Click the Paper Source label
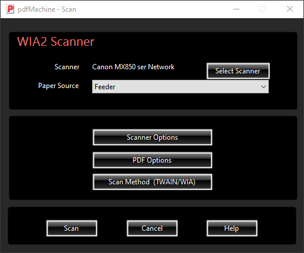This screenshot has width=304, height=253. [59, 86]
